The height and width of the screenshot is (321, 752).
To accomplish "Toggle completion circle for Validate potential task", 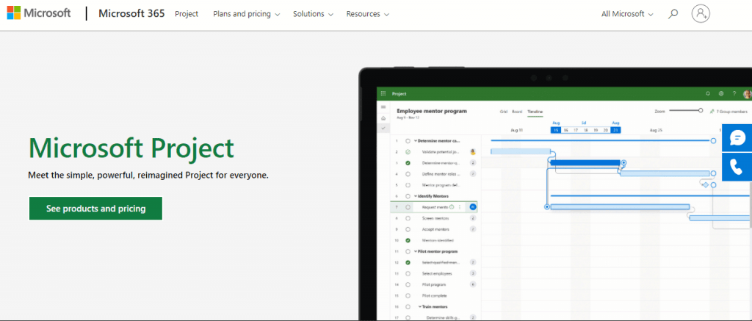I will (x=408, y=152).
